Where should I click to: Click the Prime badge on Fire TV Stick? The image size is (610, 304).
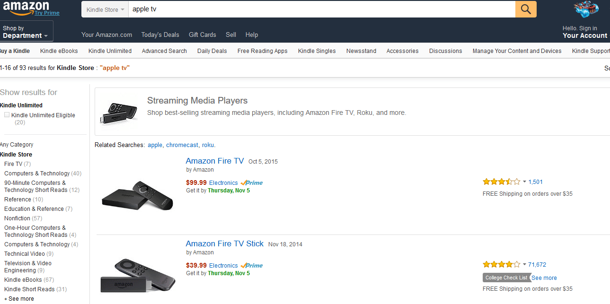251,266
